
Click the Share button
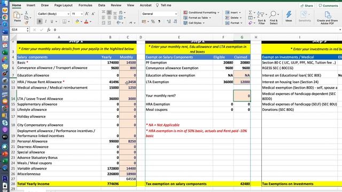(x=307, y=6)
